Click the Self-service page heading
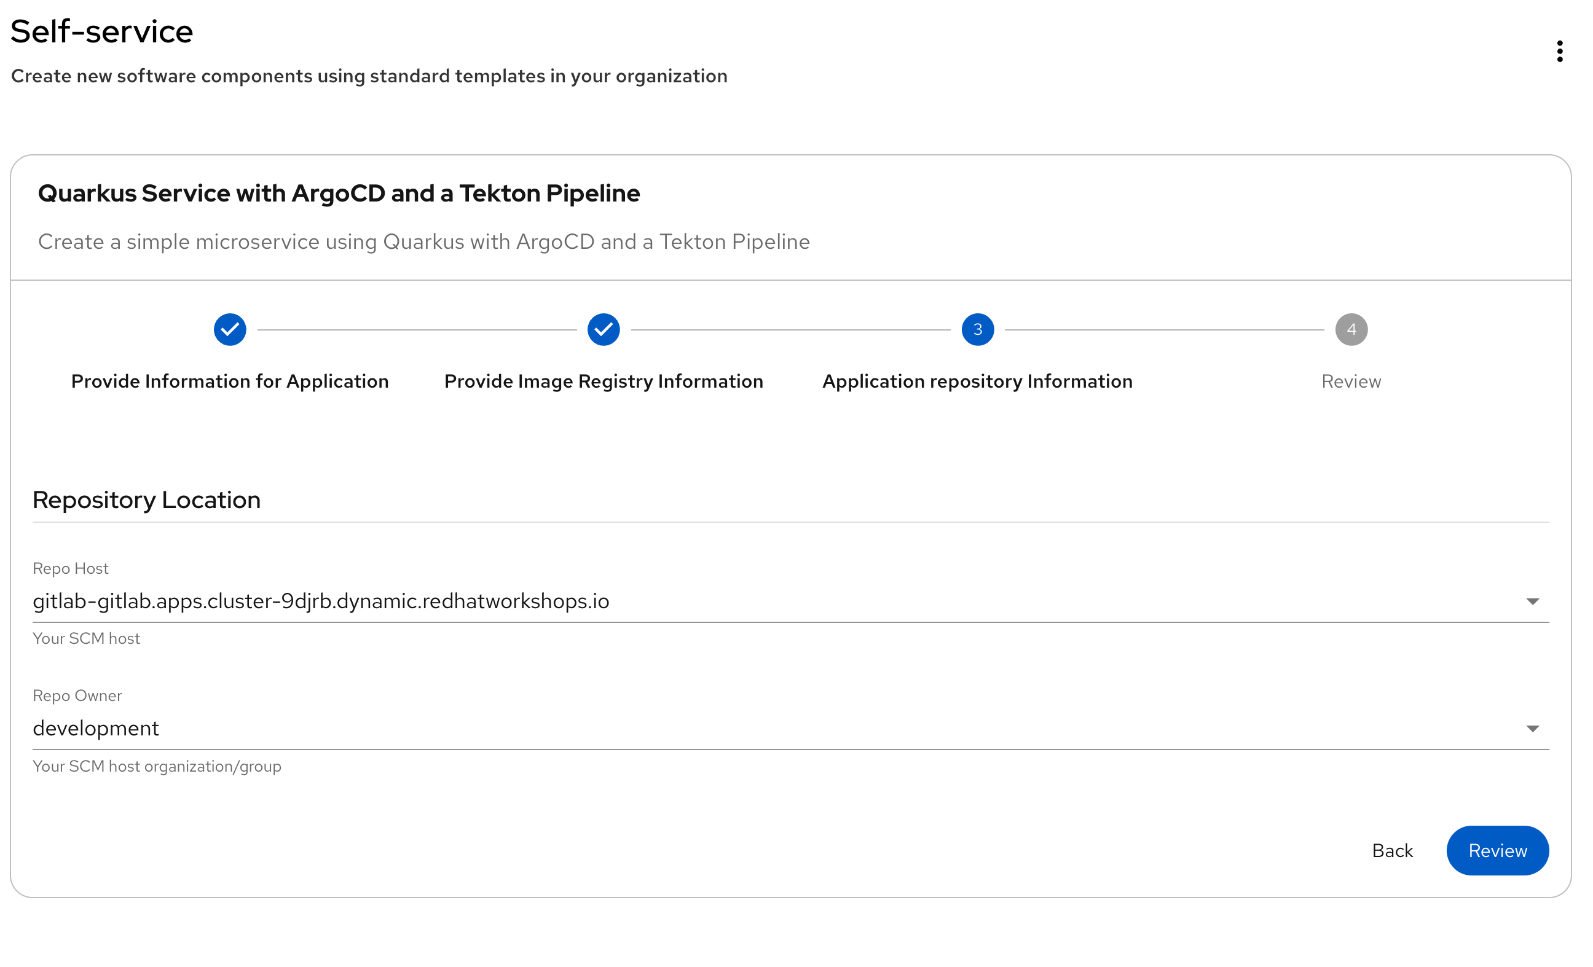Image resolution: width=1593 pixels, height=967 pixels. (102, 30)
